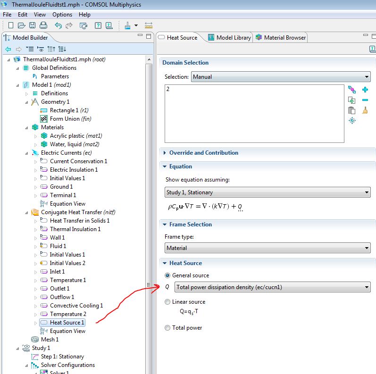
Task: Click inside the domain selection list box
Action: coord(254,114)
